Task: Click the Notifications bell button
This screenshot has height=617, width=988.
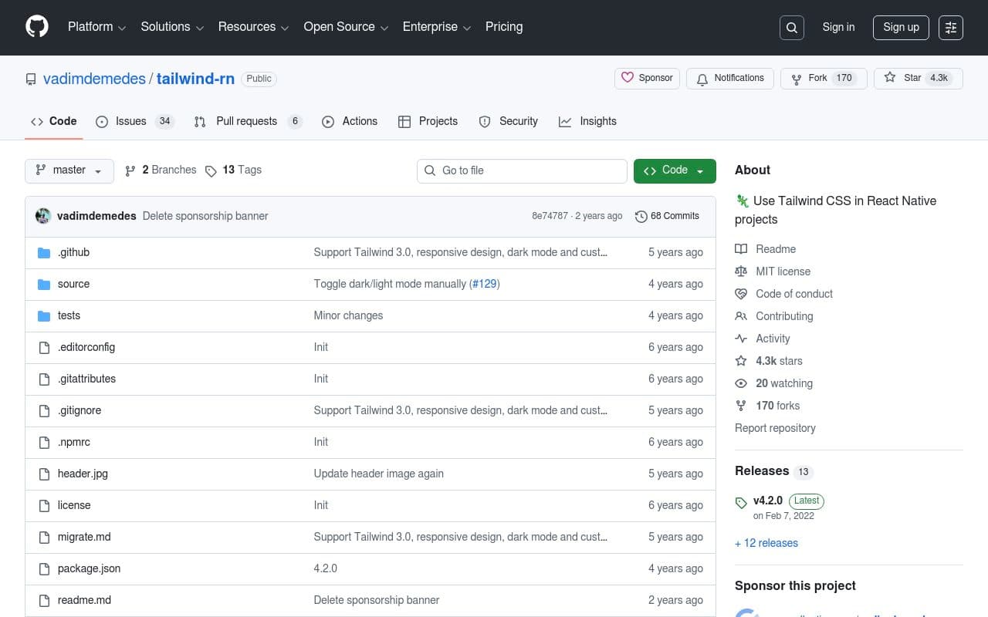Action: point(729,78)
